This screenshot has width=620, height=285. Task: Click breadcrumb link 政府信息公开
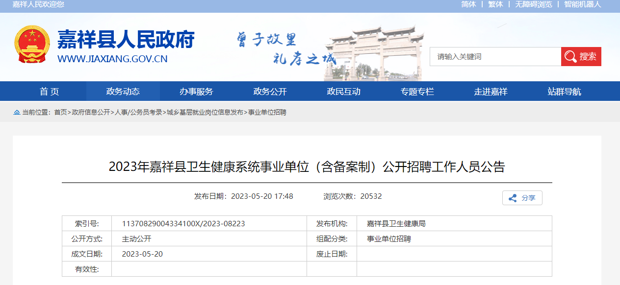click(91, 112)
